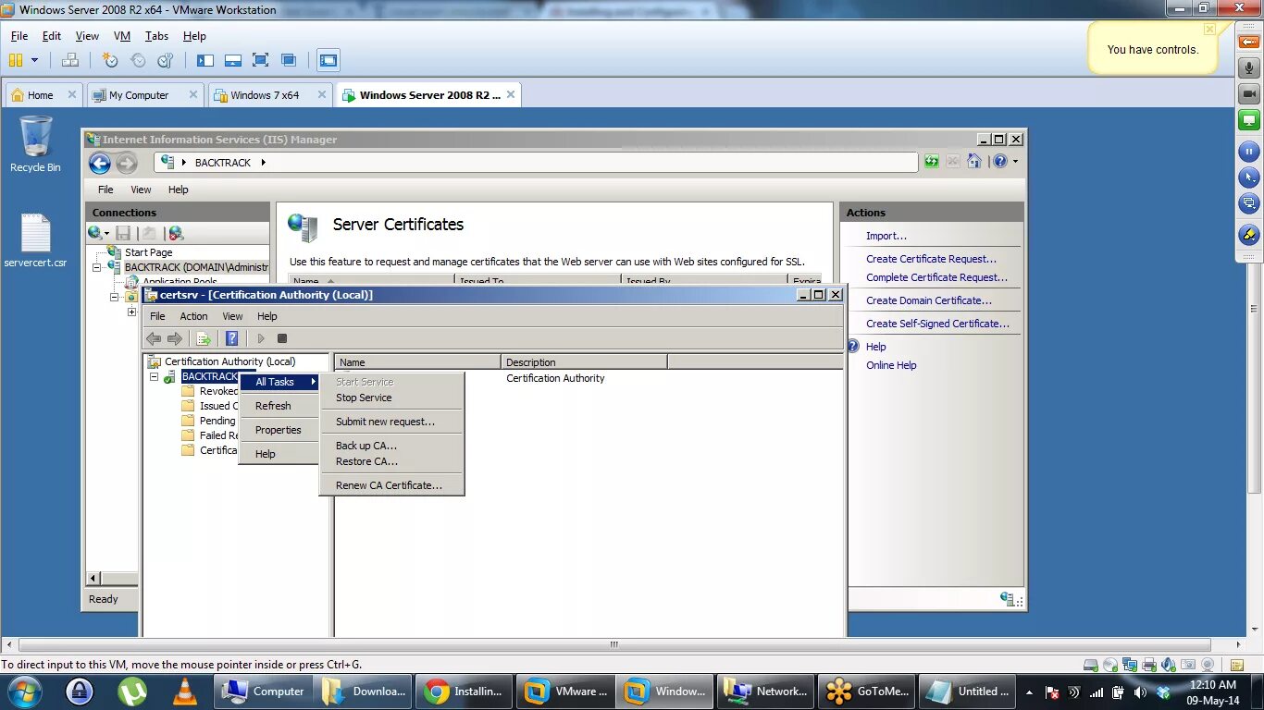Close the Windows Server 2008 R2 tab

(511, 94)
